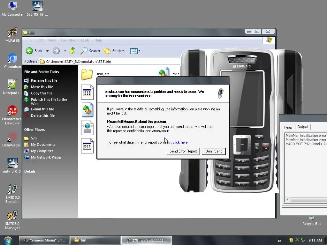This screenshot has height=245, width=327.
Task: Open the Edit menu
Action: [39, 40]
